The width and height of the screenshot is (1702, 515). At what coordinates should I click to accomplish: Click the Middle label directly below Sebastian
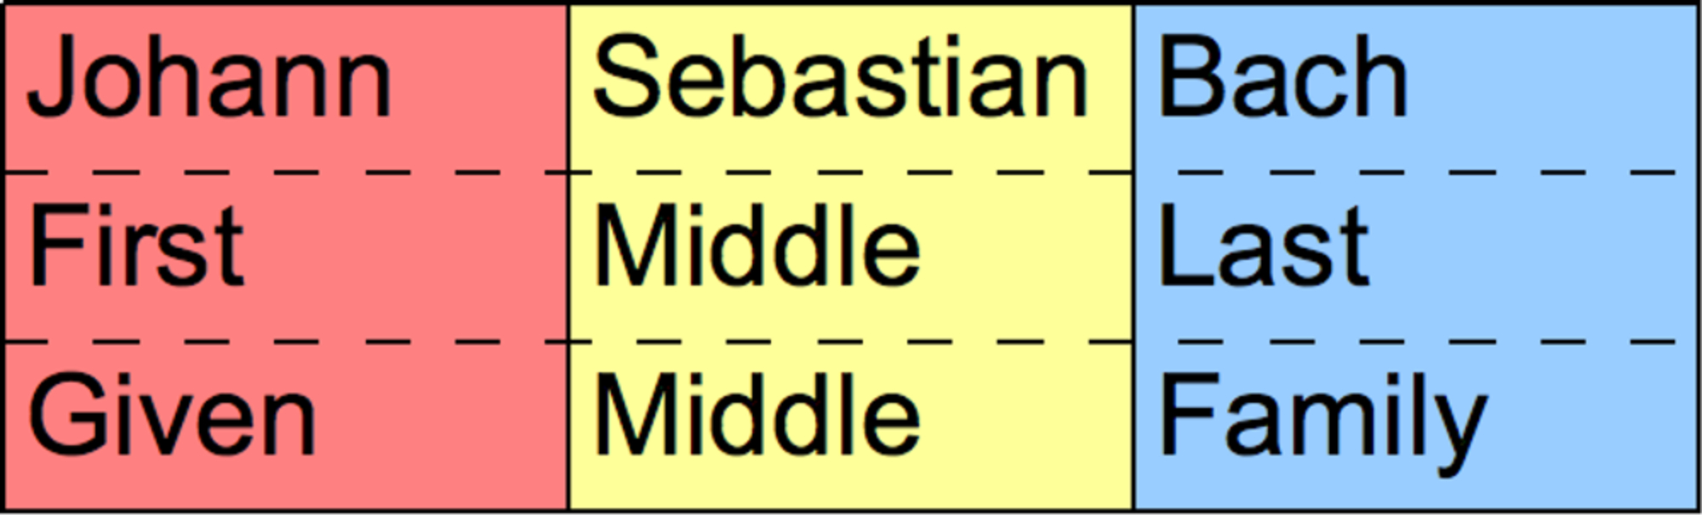click(757, 248)
